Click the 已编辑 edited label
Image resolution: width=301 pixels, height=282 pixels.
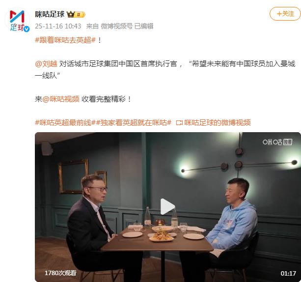(x=144, y=26)
